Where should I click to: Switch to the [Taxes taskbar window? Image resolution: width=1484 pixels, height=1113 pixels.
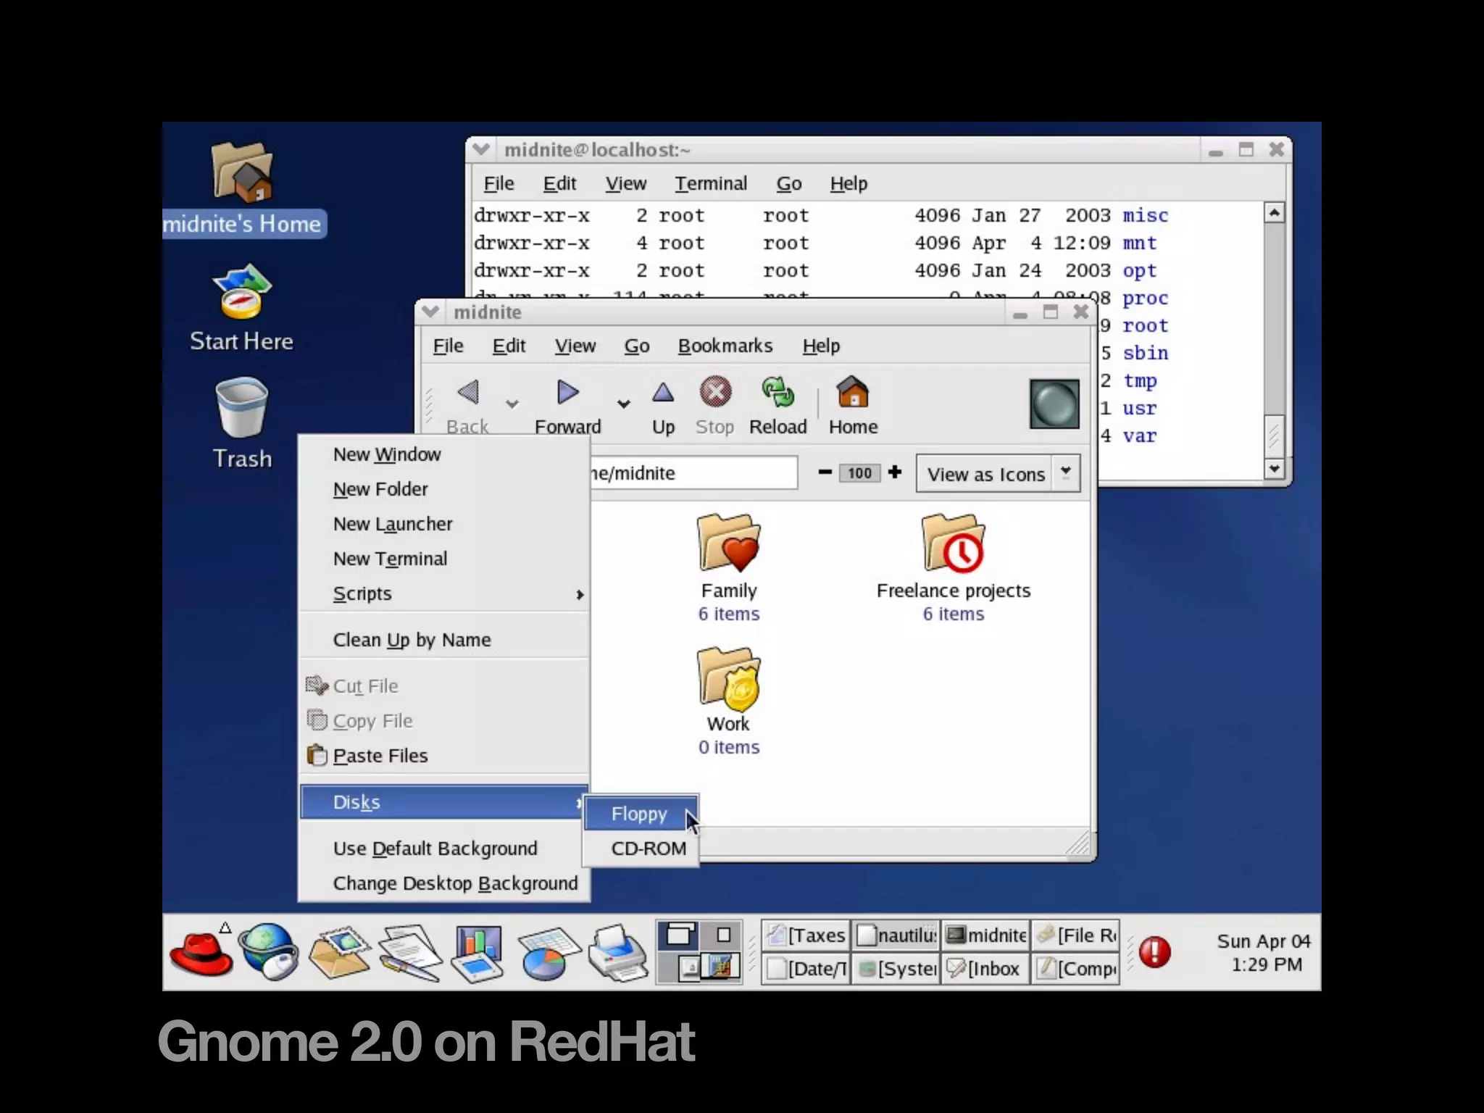(806, 935)
